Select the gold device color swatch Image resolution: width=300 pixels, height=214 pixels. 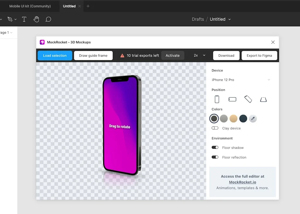pyautogui.click(x=233, y=118)
